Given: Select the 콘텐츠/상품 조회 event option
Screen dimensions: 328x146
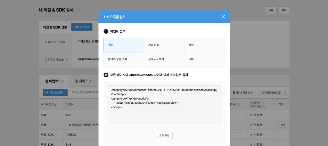Looking at the screenshot, I should click(124, 59).
